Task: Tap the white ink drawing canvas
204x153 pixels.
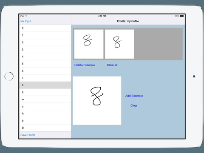Action: click(x=97, y=101)
